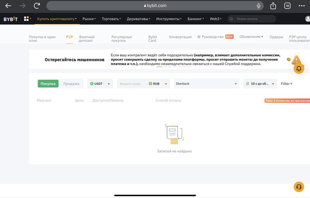
Task: Click the Искать монеты search field
Action: (252, 19)
